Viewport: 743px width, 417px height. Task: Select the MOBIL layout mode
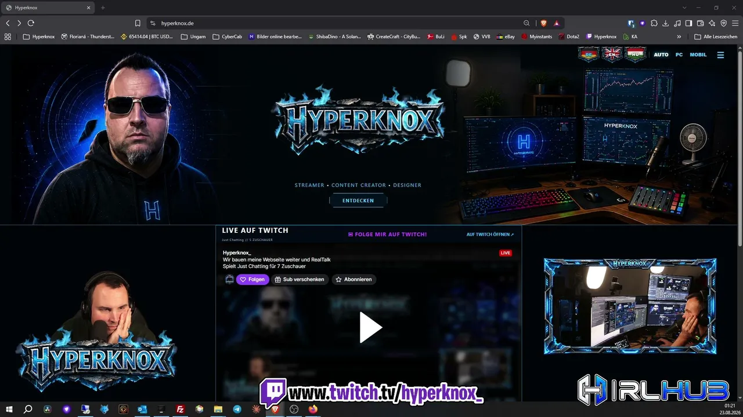click(x=698, y=55)
